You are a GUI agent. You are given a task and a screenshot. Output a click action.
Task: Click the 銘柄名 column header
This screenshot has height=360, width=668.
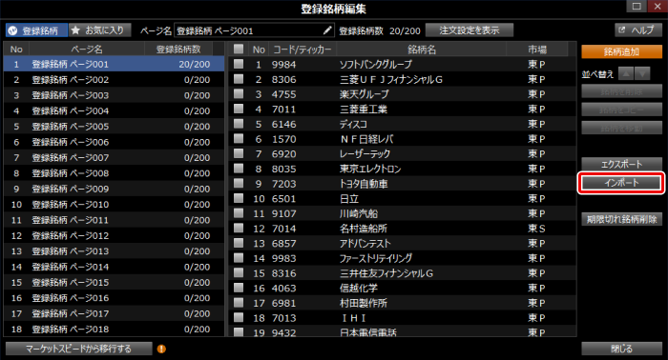(x=422, y=50)
